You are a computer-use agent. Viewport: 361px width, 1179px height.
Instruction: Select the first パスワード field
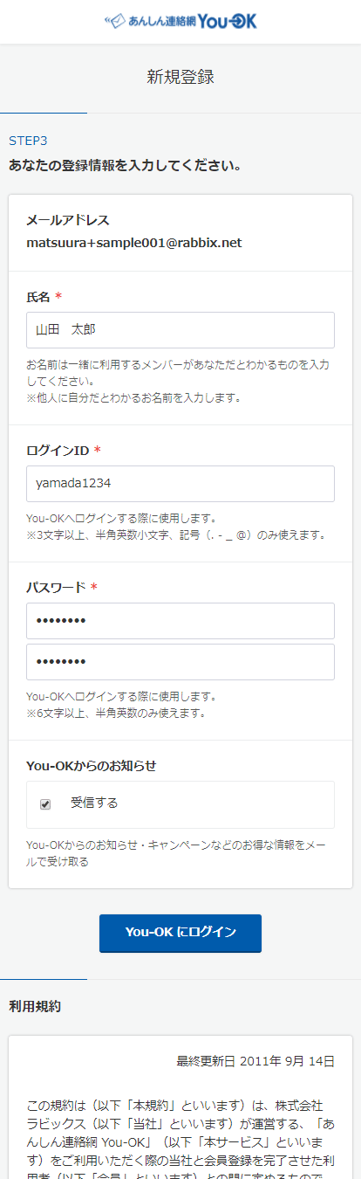(x=180, y=620)
